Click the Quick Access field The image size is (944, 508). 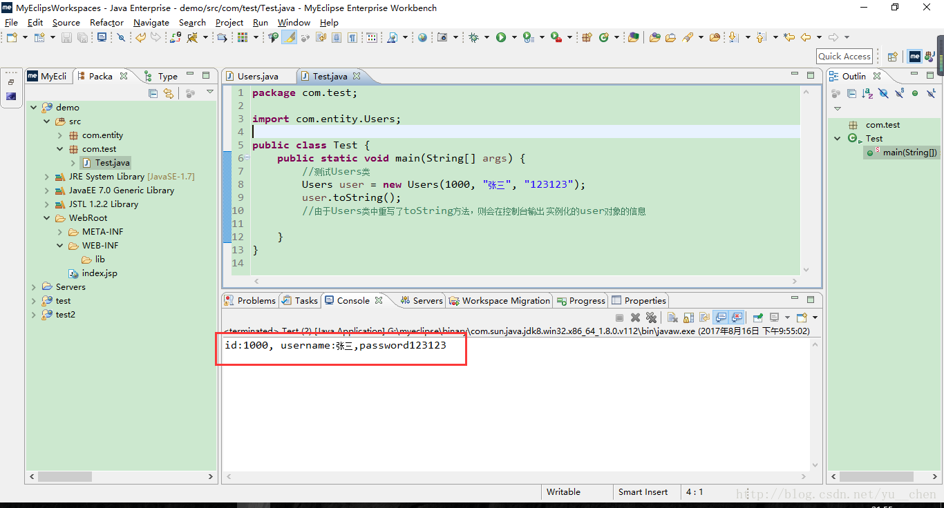point(844,57)
